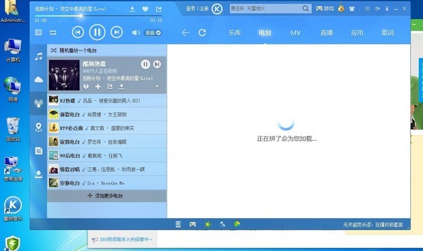Download the currently playing song from top bar
423x251 pixels.
132,9
